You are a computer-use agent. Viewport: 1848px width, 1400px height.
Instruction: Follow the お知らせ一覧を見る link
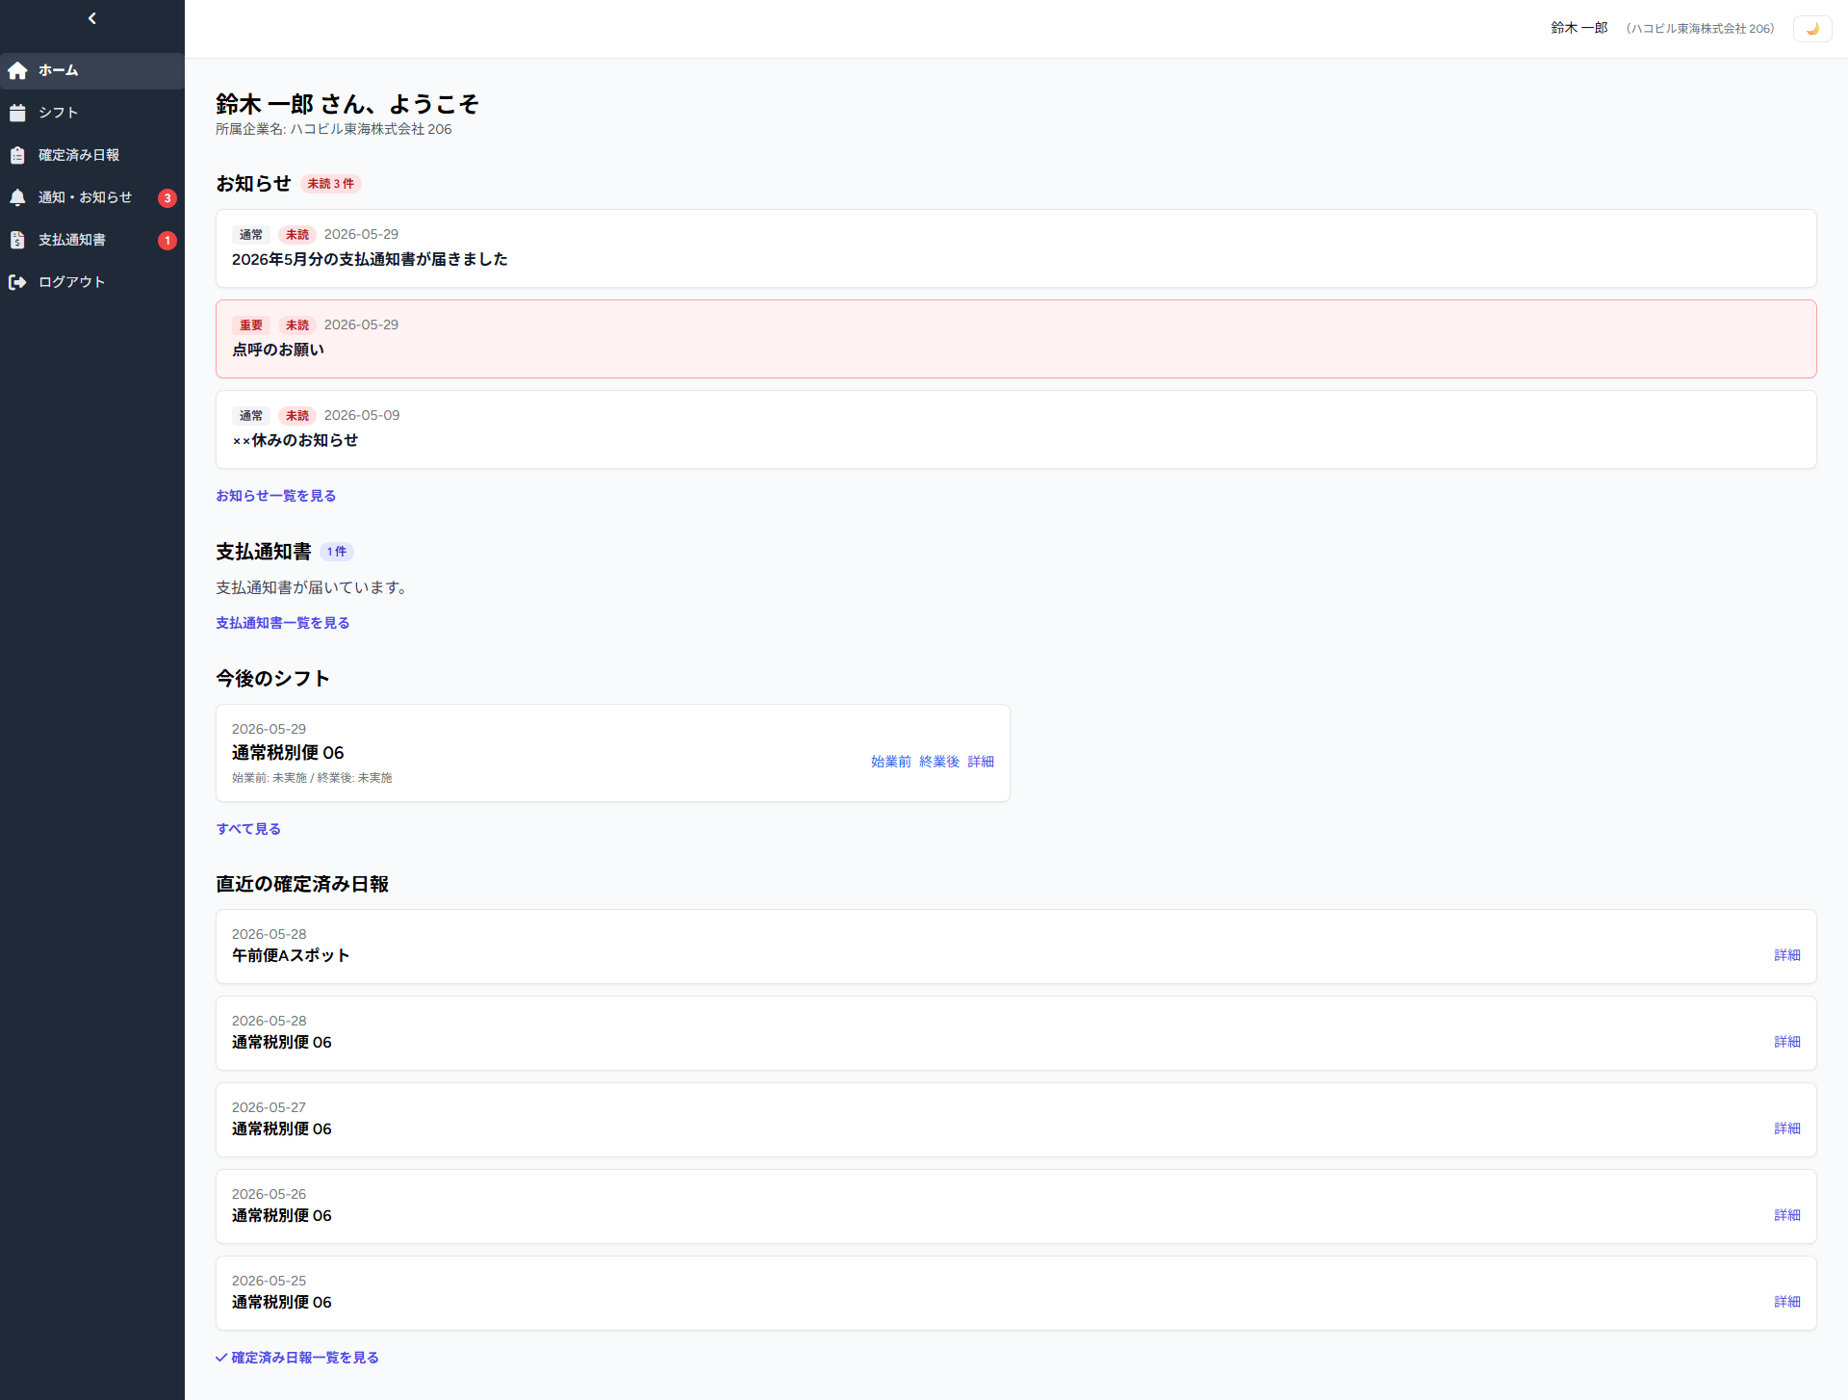click(x=275, y=496)
